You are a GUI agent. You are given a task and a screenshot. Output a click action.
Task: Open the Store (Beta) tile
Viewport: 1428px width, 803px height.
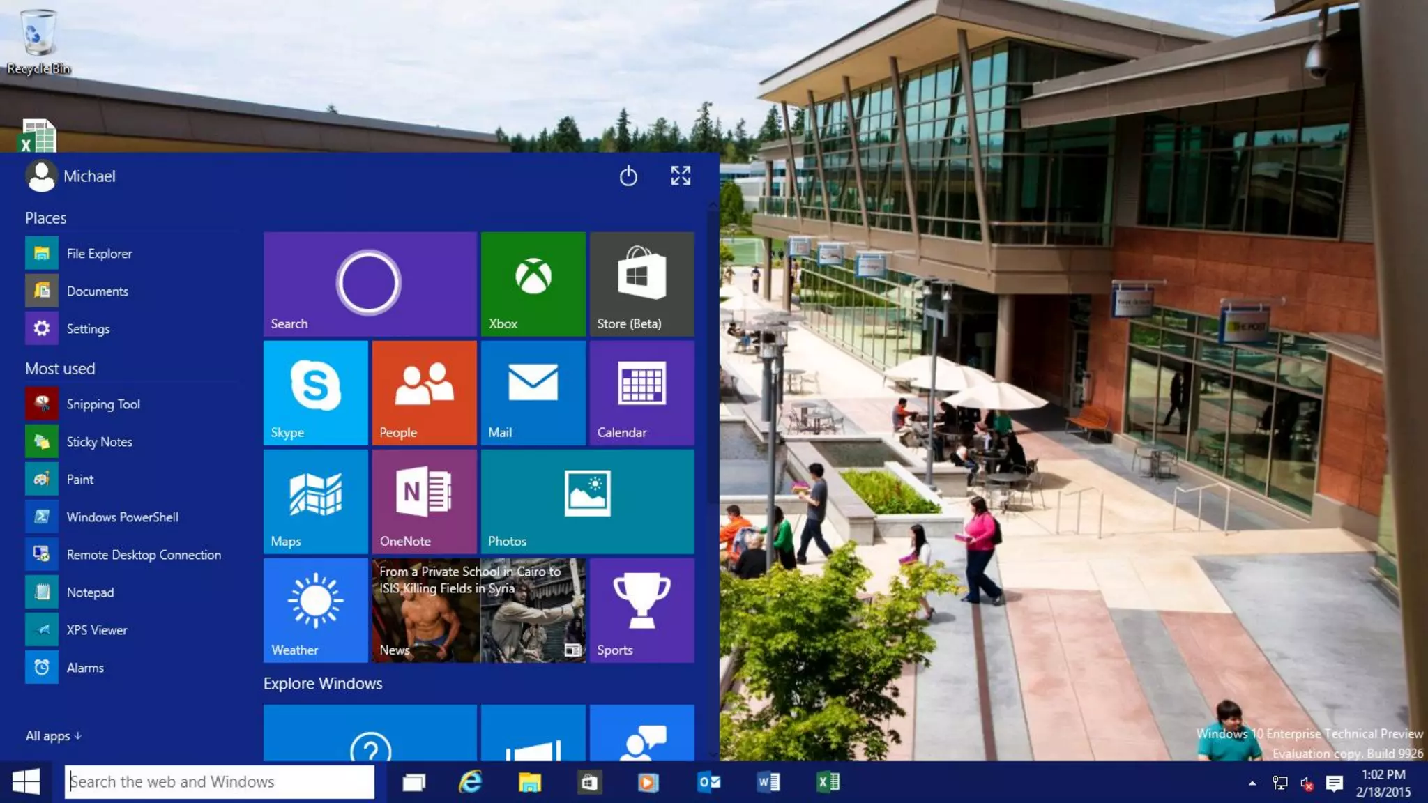[641, 284]
